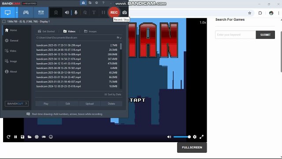Select bandicam 2025-05-17 20-51-58-299.mp4
The image size is (282, 159).
pyautogui.click(x=77, y=45)
